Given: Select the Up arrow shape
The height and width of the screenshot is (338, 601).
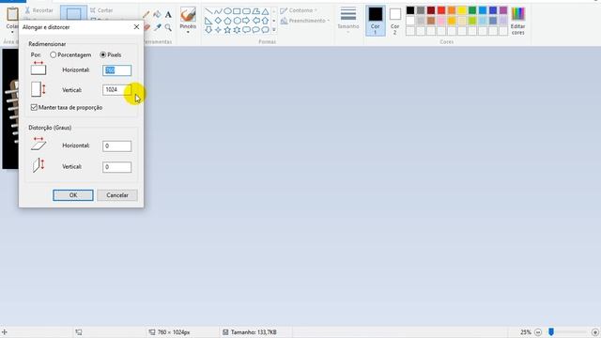Looking at the screenshot, I should [265, 21].
